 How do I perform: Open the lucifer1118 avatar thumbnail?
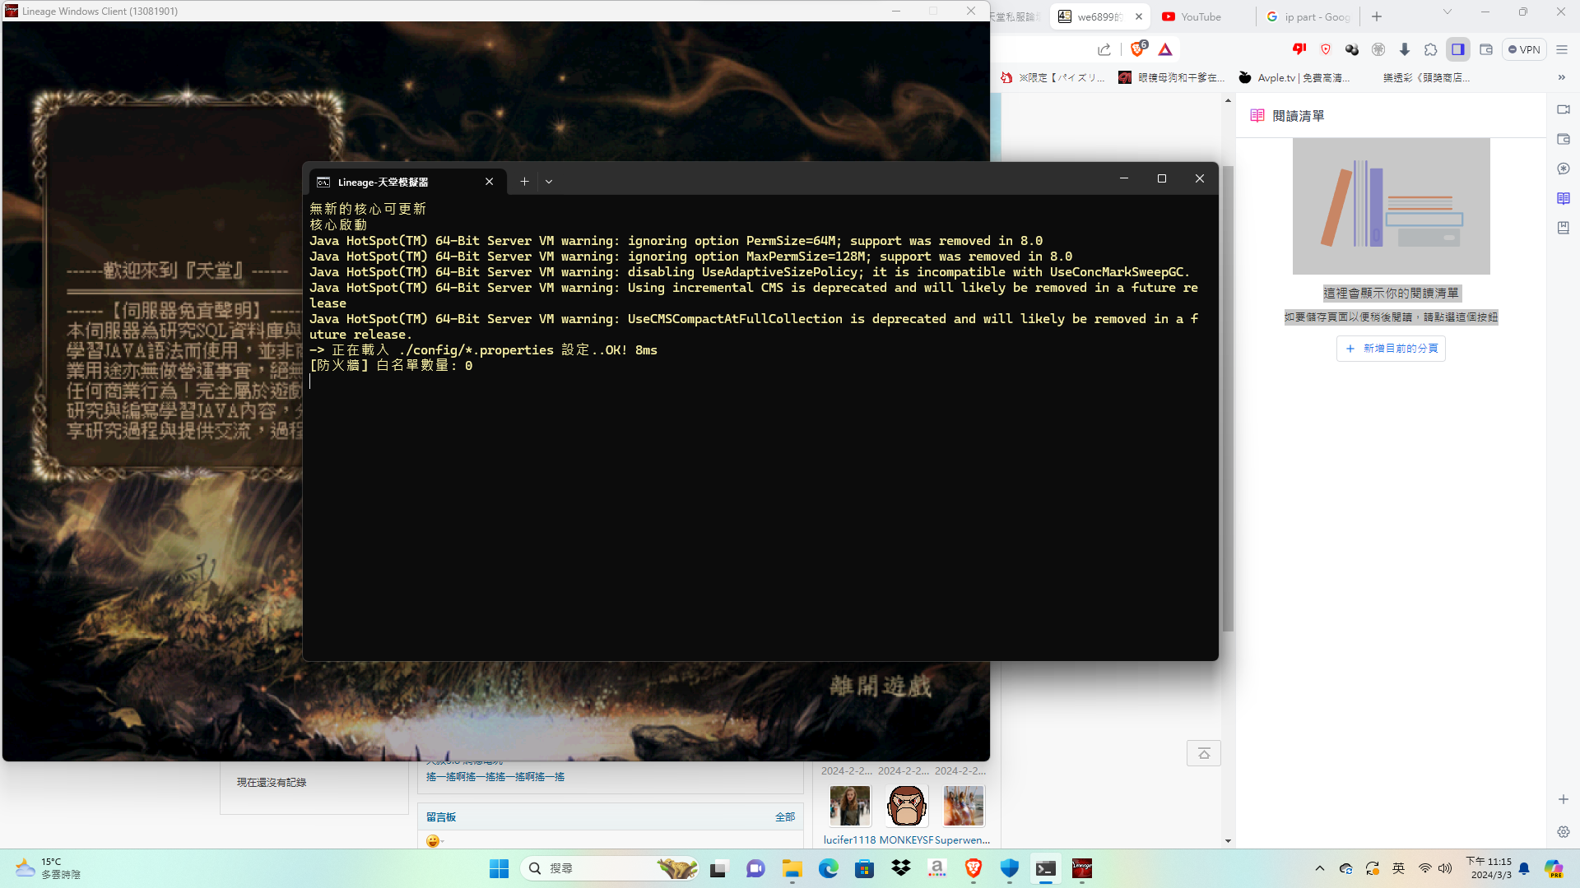850,806
